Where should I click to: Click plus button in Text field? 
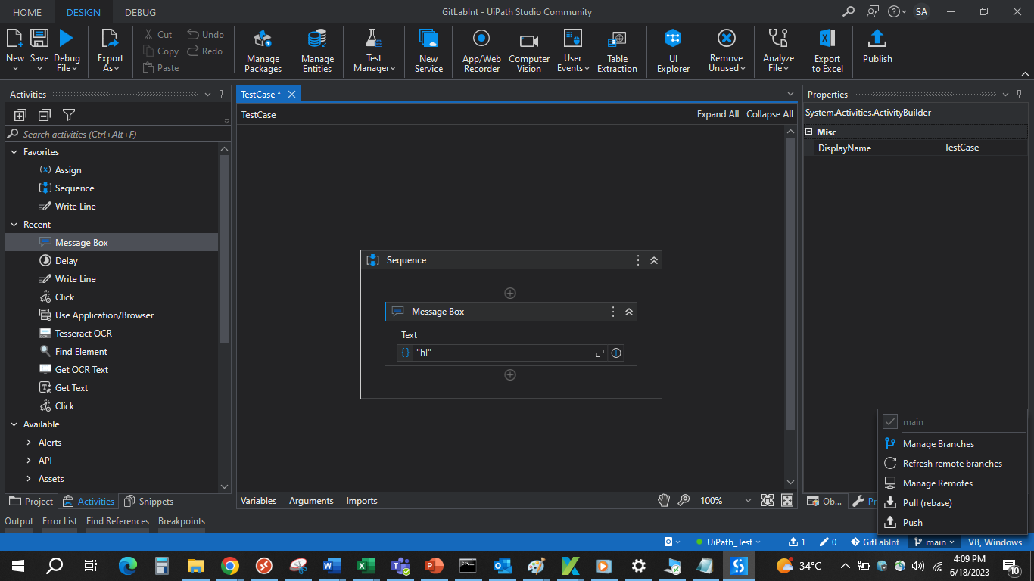point(616,353)
